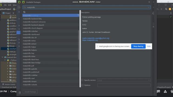This screenshot has width=173, height=97.
Task: Open the editor tab options three-dot menu
Action: 171,13
